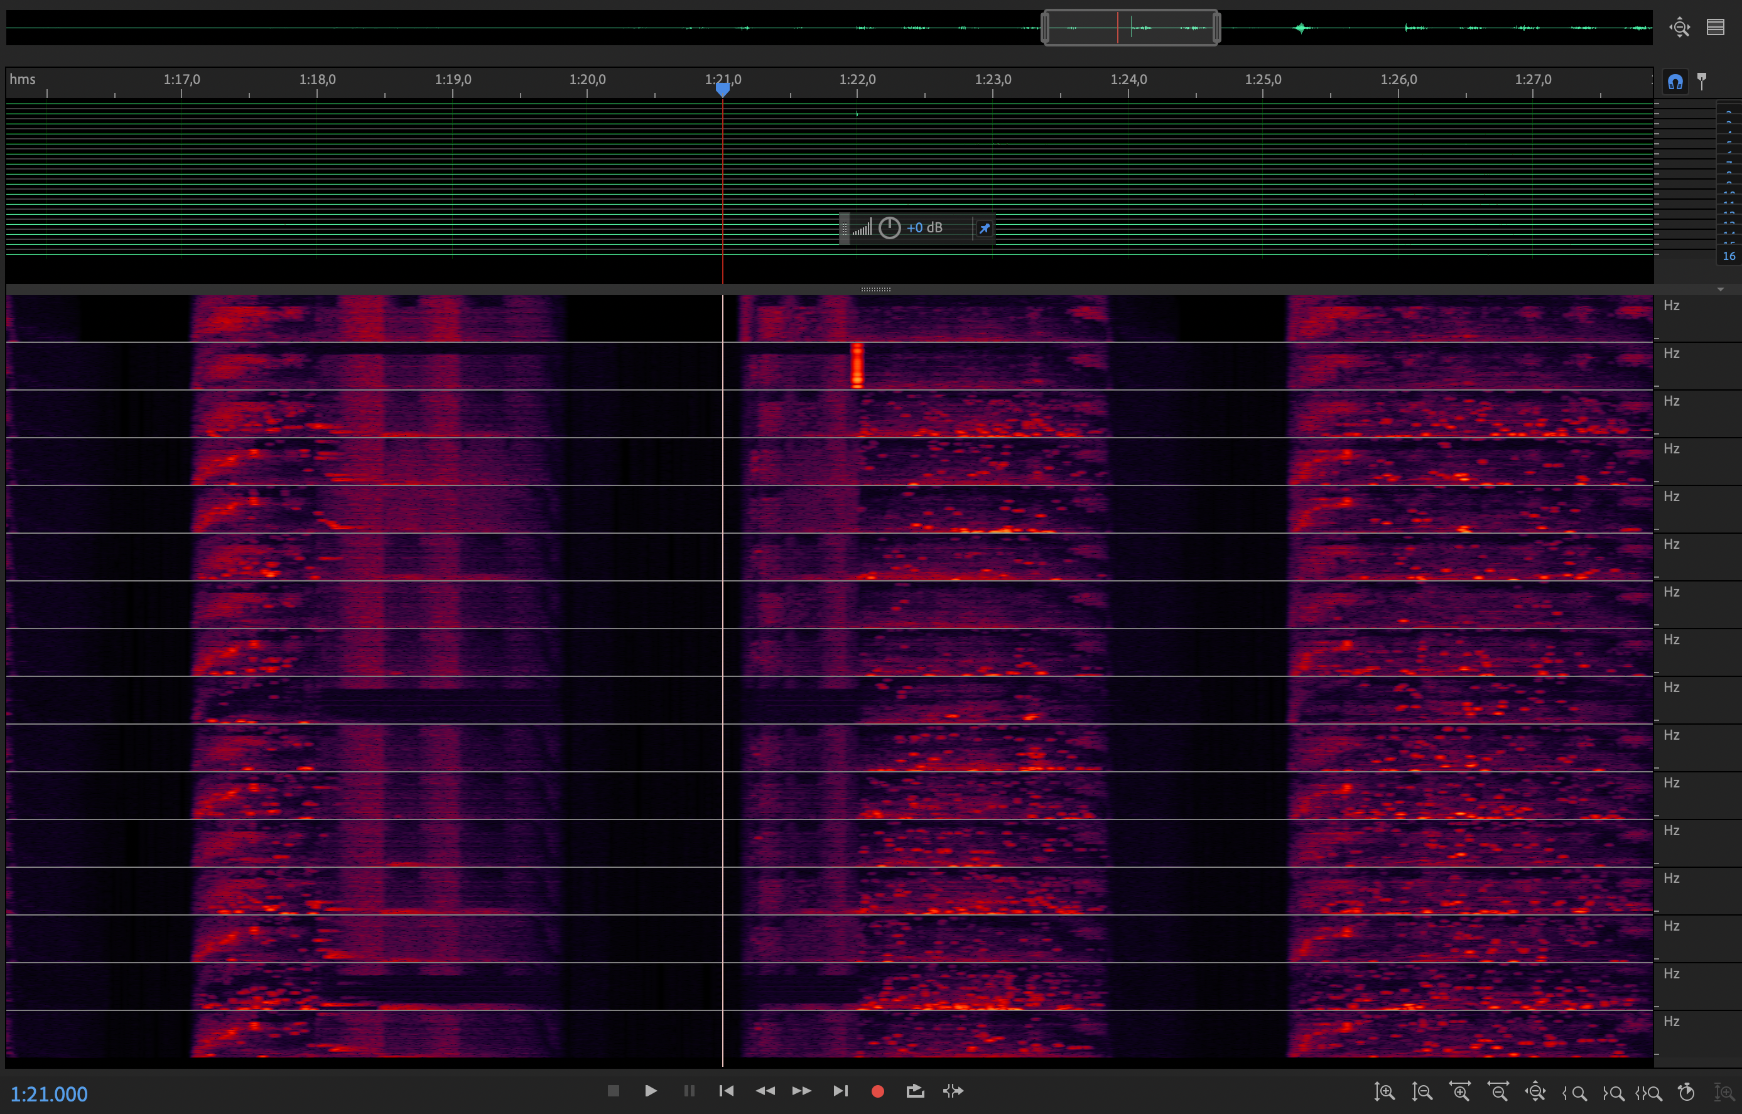Click the Zoom In (Time) icon

(1460, 1091)
